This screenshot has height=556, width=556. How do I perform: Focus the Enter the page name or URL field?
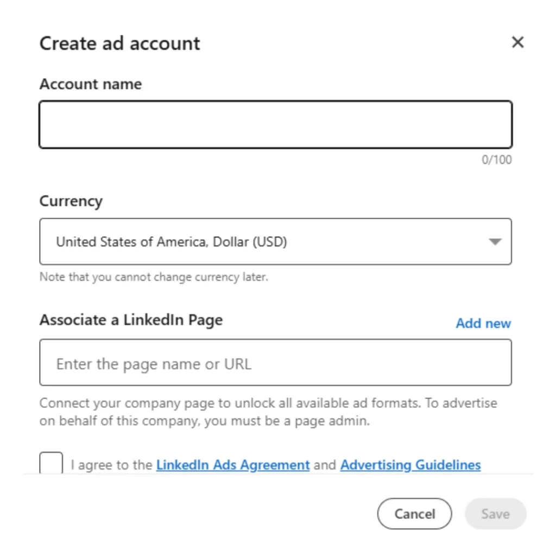point(275,363)
